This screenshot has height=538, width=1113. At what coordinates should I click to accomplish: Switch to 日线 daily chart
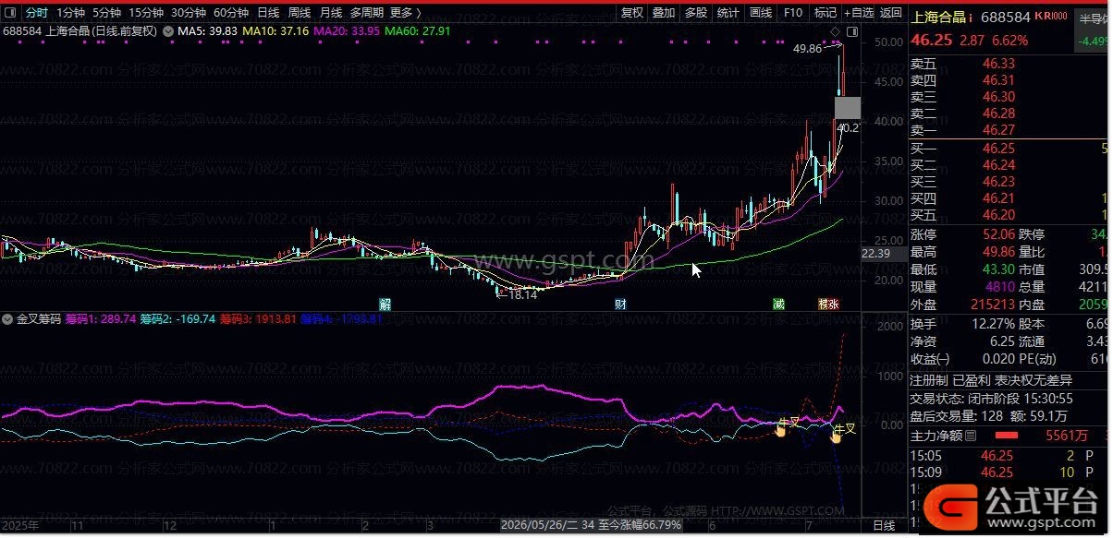coord(268,13)
